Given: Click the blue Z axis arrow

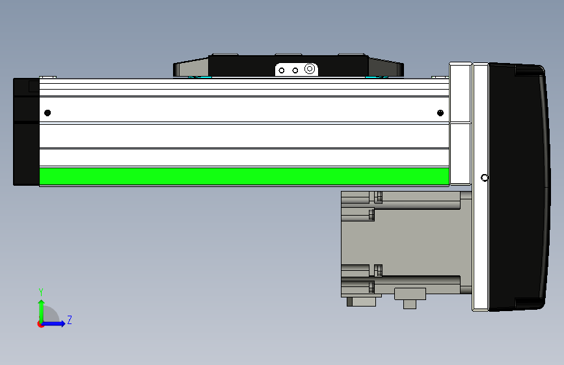Looking at the screenshot, I should pyautogui.click(x=54, y=323).
